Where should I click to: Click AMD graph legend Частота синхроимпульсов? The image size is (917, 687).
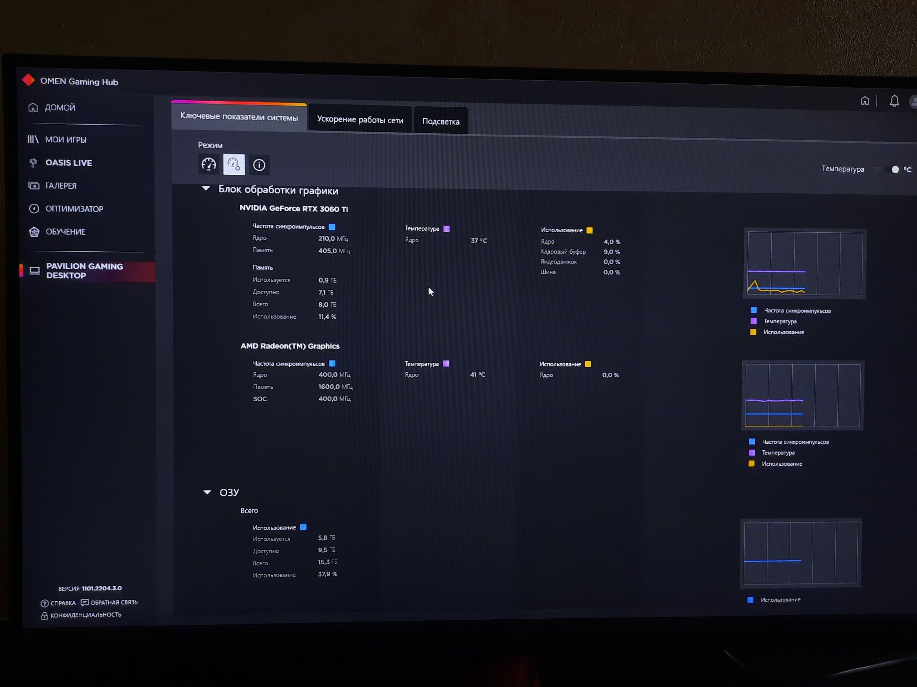point(795,442)
